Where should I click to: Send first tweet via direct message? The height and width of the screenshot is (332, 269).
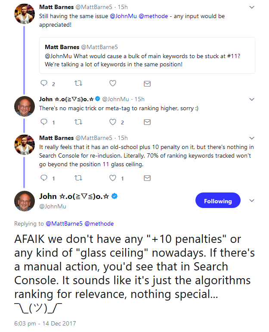(x=147, y=83)
